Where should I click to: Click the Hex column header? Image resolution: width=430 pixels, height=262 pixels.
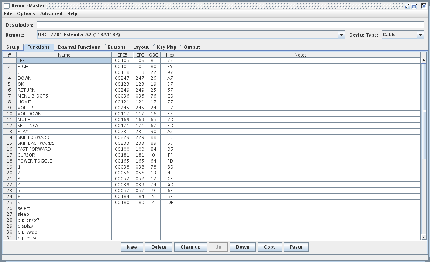(170, 55)
